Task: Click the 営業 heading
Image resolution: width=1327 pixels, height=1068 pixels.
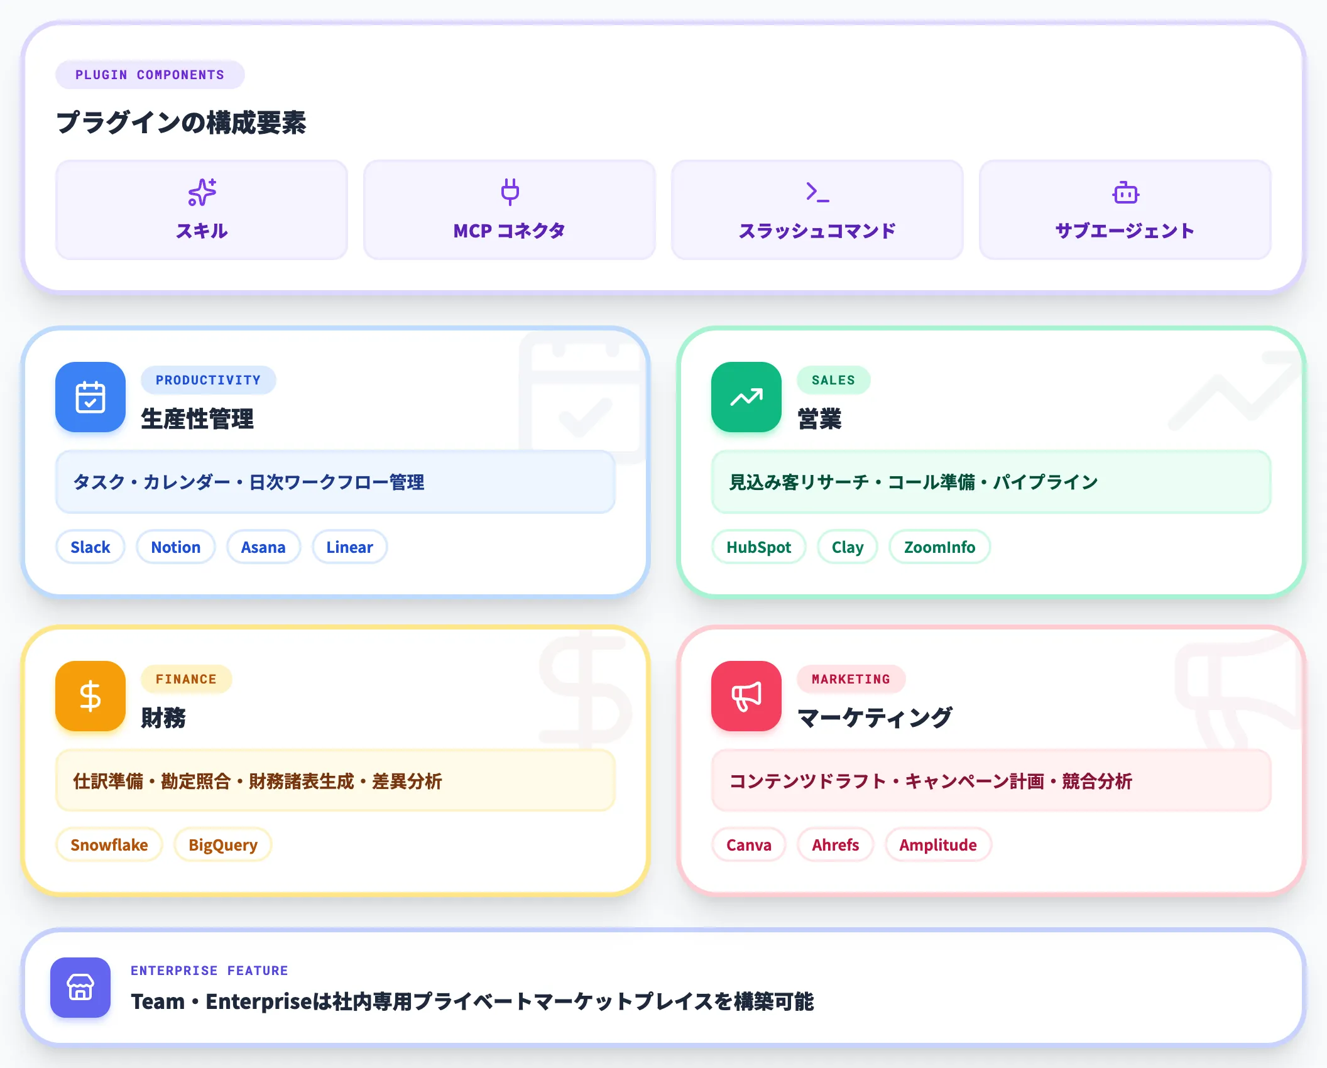Action: (820, 419)
